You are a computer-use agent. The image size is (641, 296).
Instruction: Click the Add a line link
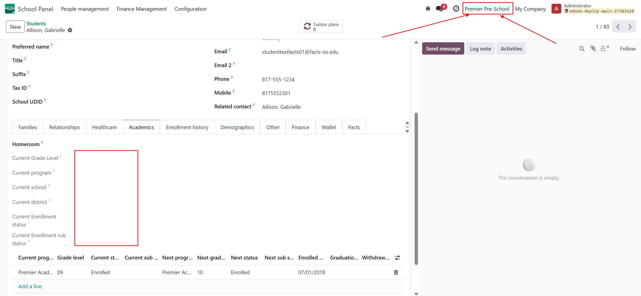(30, 286)
